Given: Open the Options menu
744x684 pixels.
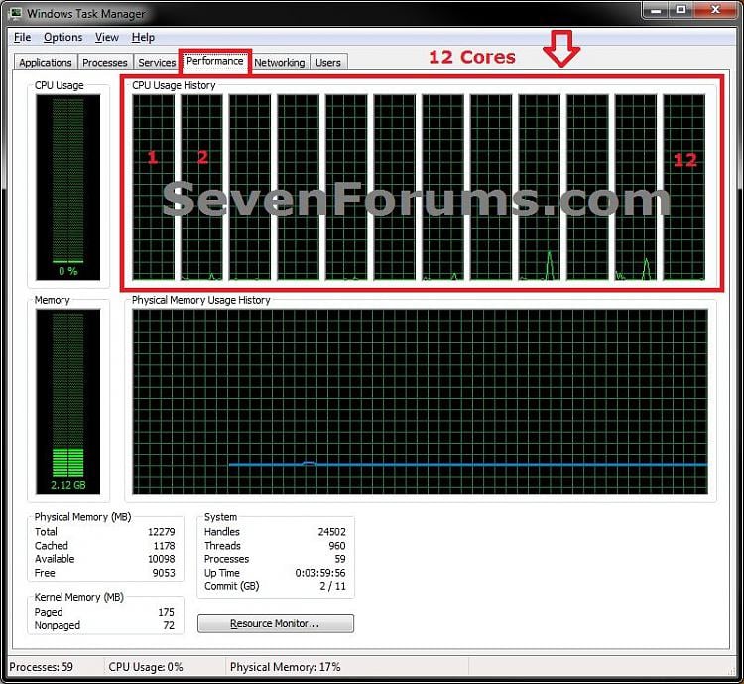Looking at the screenshot, I should pos(63,37).
